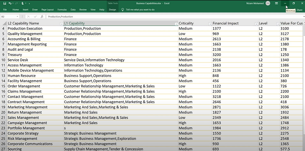Select Financial Impact value 1377
Image resolution: width=305 pixels, height=151 pixels.
point(235,28)
